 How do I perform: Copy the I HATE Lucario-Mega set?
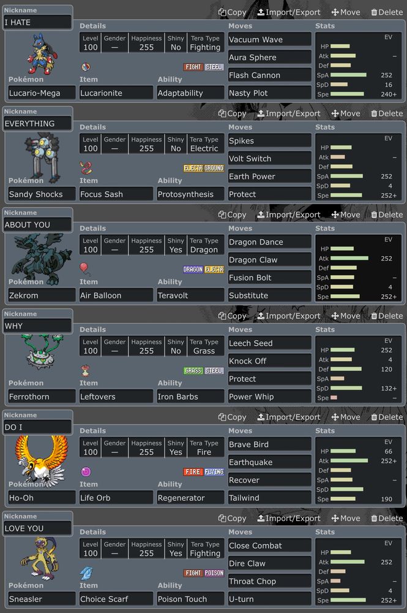232,12
